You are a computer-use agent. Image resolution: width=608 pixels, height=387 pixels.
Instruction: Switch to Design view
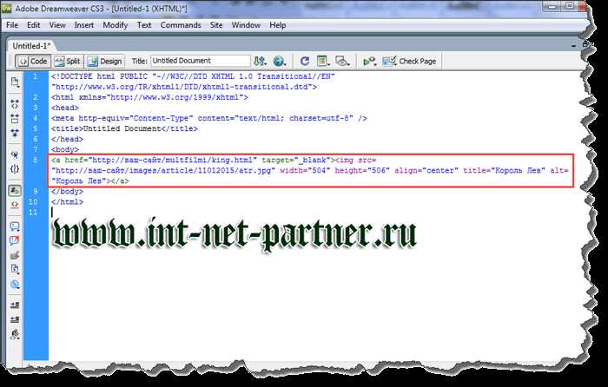click(x=105, y=61)
